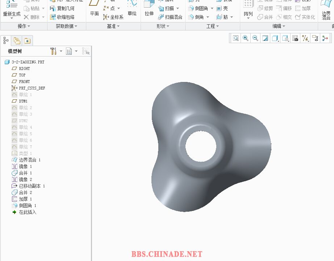Select 边界混合 1 feature

(26, 160)
